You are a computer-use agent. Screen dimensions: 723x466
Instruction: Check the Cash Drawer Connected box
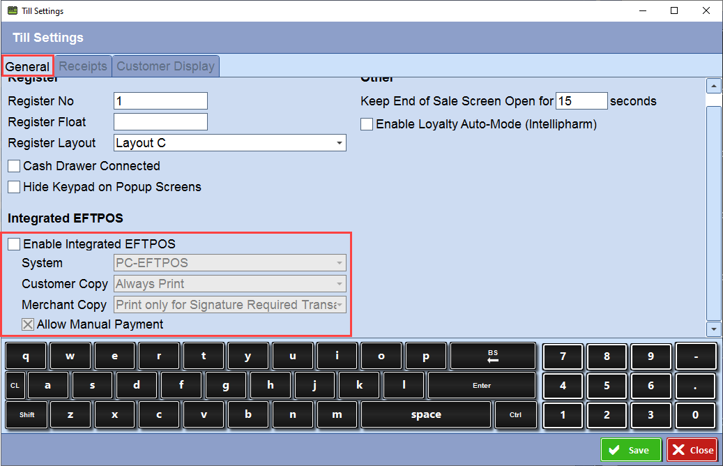coord(13,166)
